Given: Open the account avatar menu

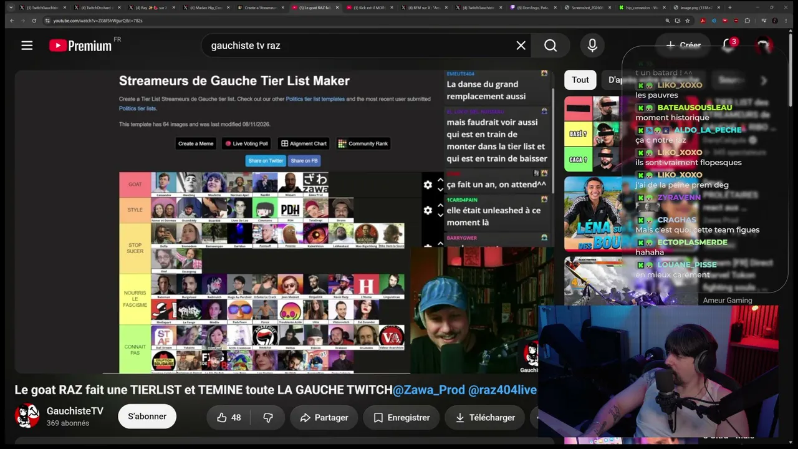Looking at the screenshot, I should 763,45.
